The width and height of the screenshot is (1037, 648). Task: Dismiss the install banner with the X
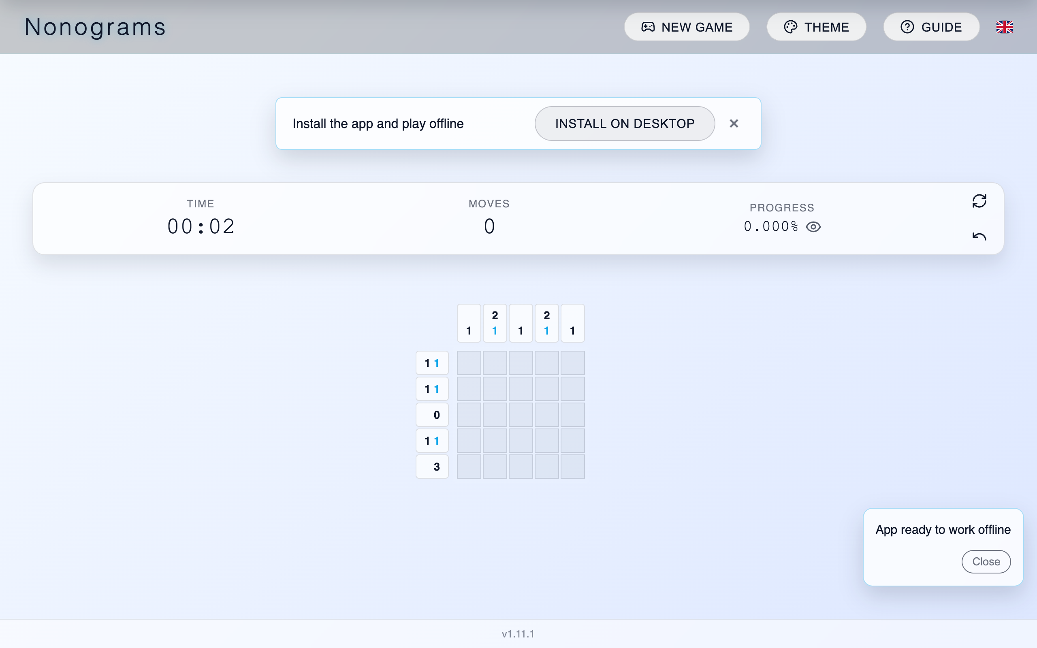734,124
